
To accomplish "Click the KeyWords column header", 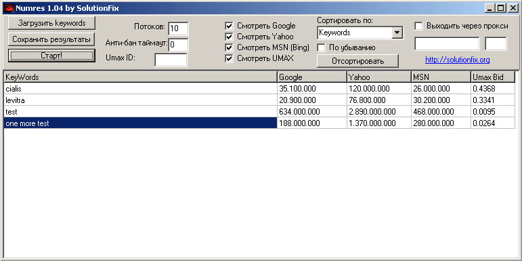I will [141, 77].
